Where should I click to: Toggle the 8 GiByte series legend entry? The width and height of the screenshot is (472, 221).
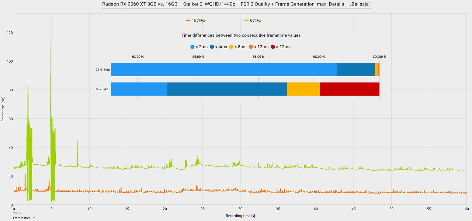[254, 21]
